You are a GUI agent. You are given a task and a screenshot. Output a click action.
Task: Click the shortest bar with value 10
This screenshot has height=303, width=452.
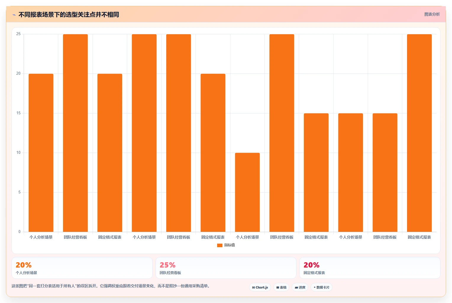coord(247,192)
